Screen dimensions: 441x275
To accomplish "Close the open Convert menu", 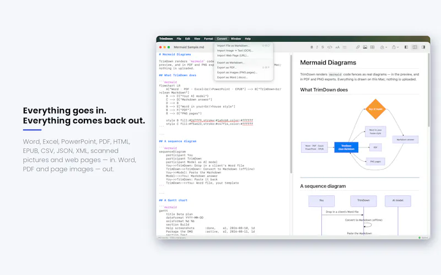I will (x=222, y=38).
